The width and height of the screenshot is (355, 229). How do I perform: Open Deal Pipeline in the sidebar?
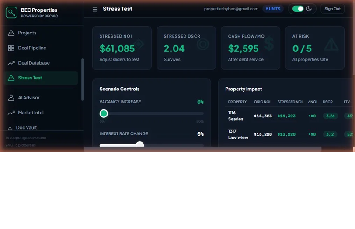[41, 48]
